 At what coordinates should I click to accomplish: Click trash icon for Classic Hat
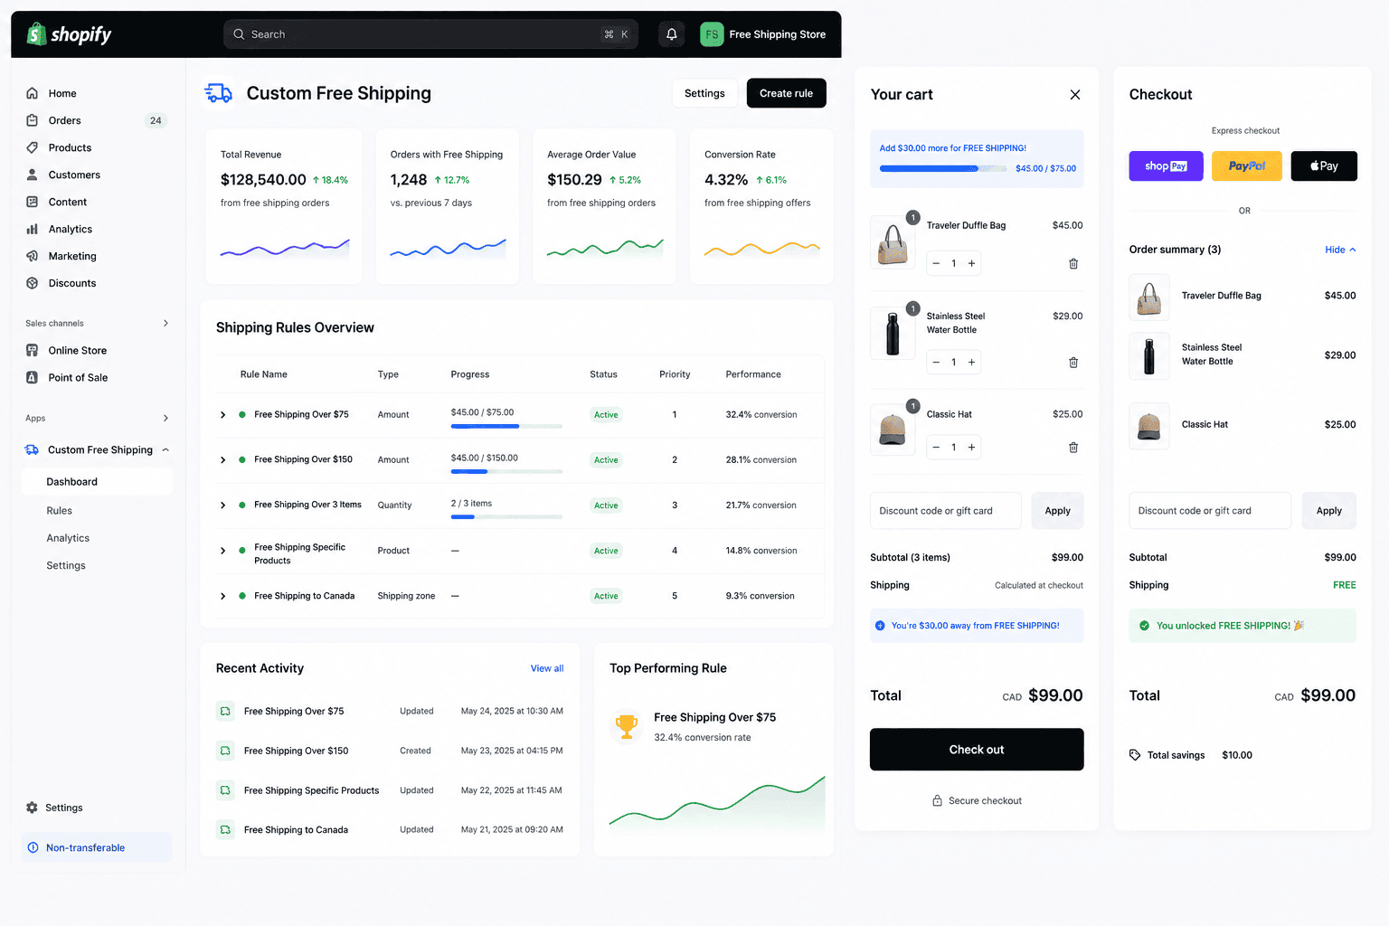[1073, 447]
